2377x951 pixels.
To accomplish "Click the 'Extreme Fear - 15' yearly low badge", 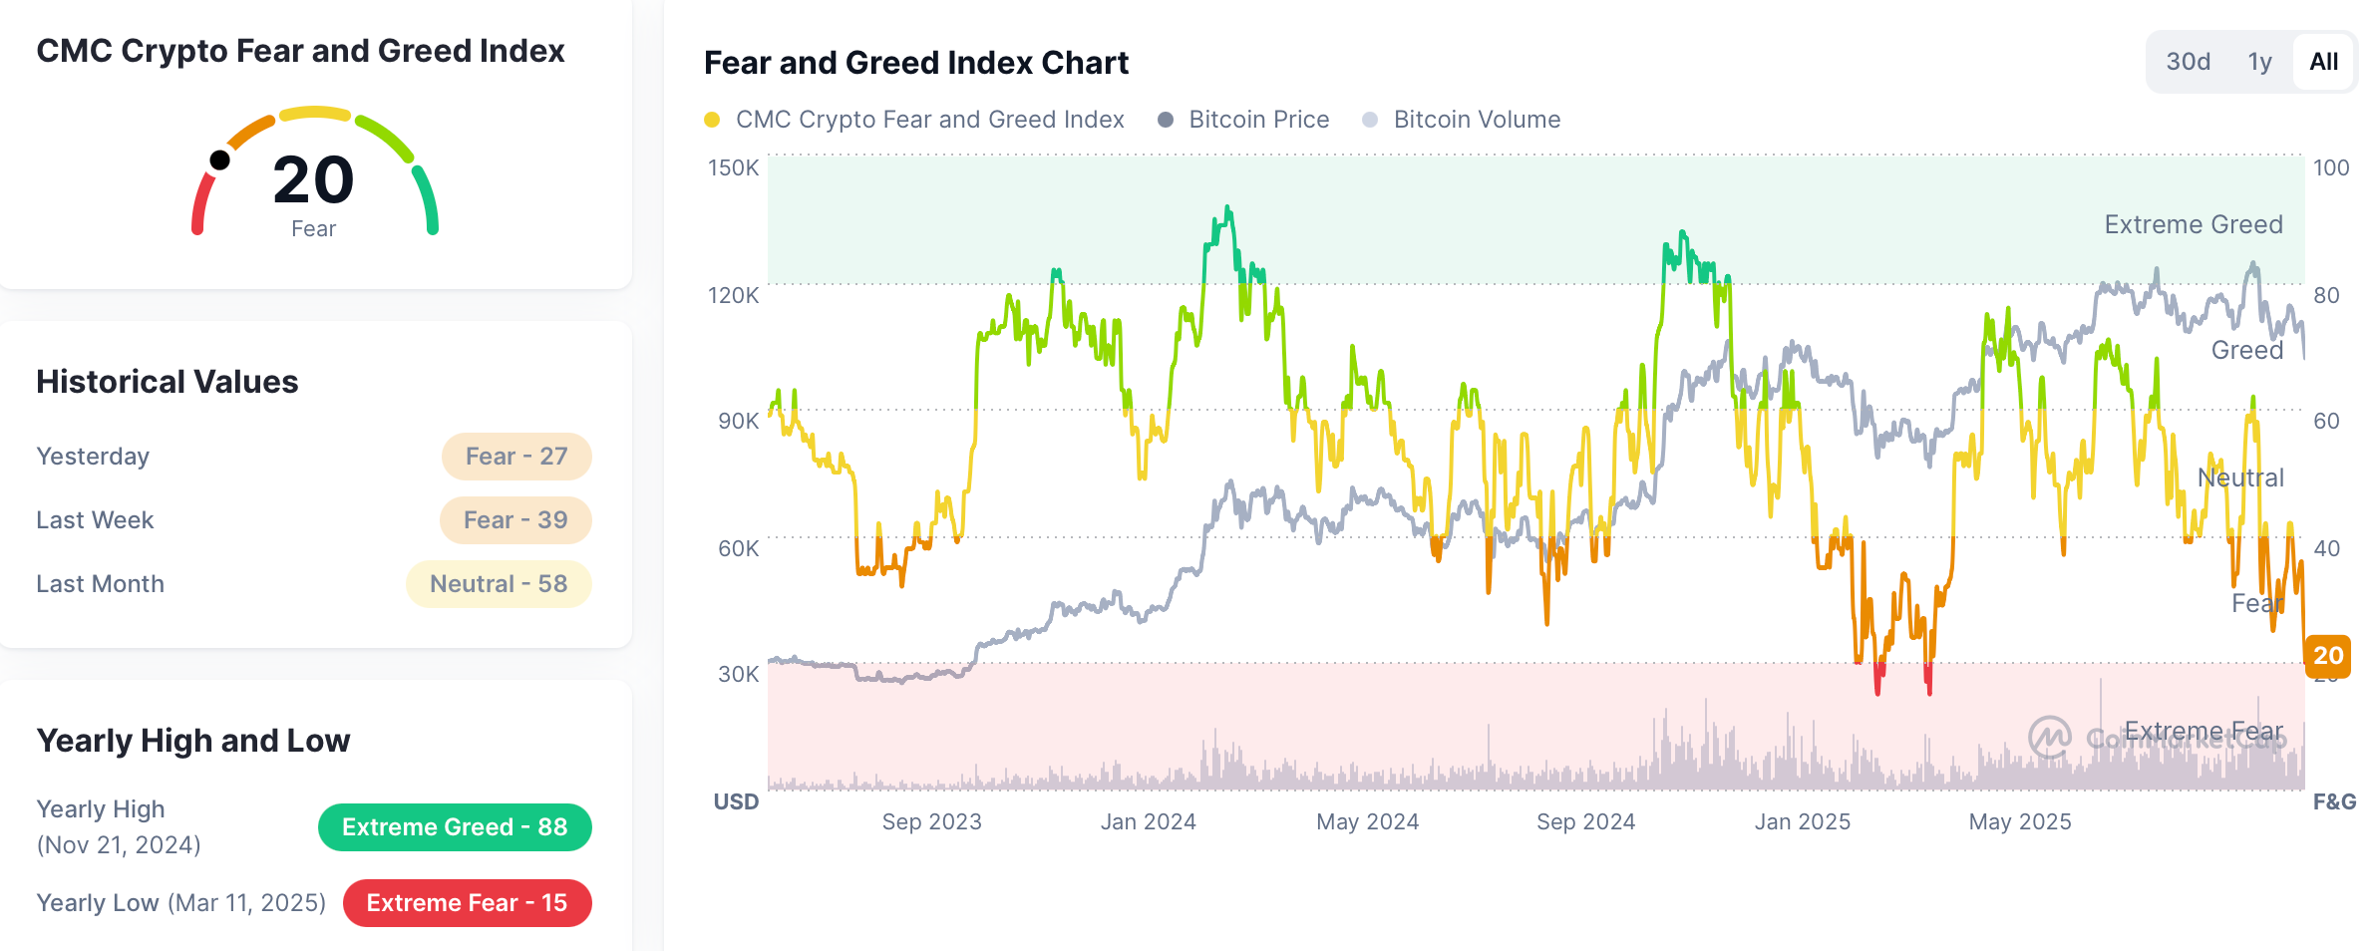I will [467, 902].
